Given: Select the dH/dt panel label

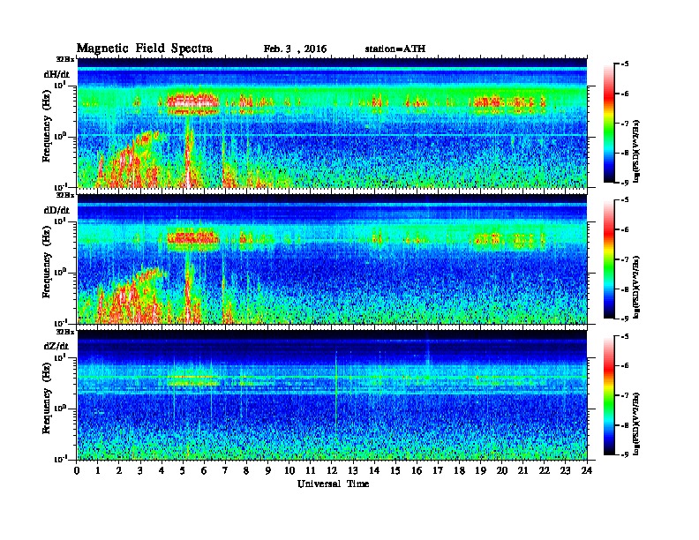Looking at the screenshot, I should 56,74.
